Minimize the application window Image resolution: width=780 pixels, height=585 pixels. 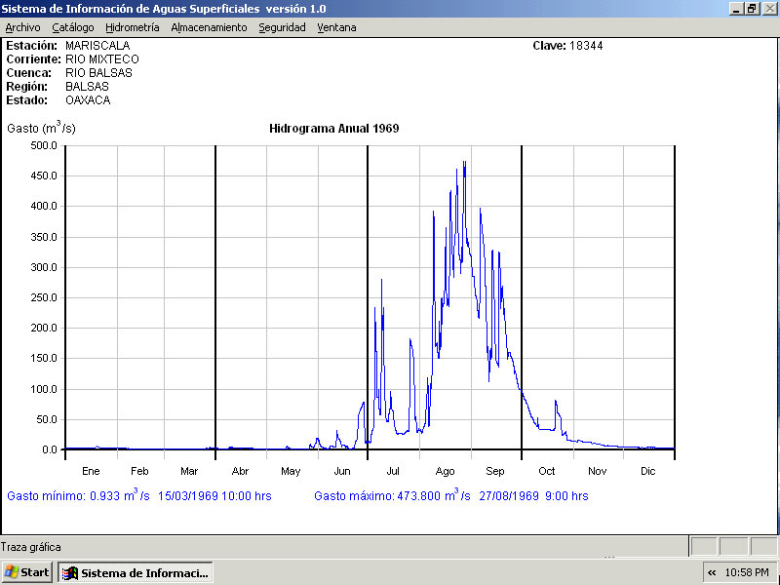pos(736,8)
